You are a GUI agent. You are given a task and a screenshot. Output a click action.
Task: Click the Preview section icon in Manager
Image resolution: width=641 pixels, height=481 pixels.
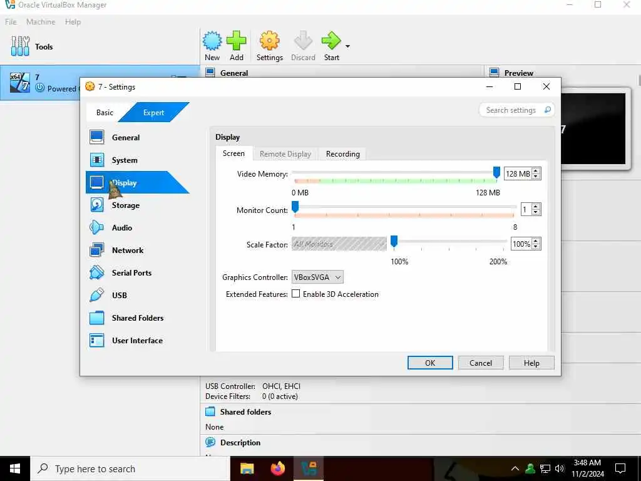click(x=495, y=73)
